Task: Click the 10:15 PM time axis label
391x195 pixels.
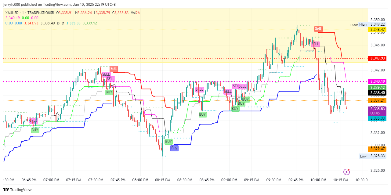Action: [340, 180]
